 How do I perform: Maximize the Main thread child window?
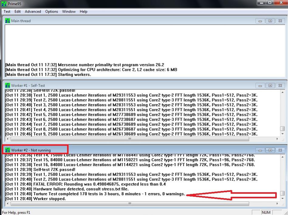[x=270, y=21]
